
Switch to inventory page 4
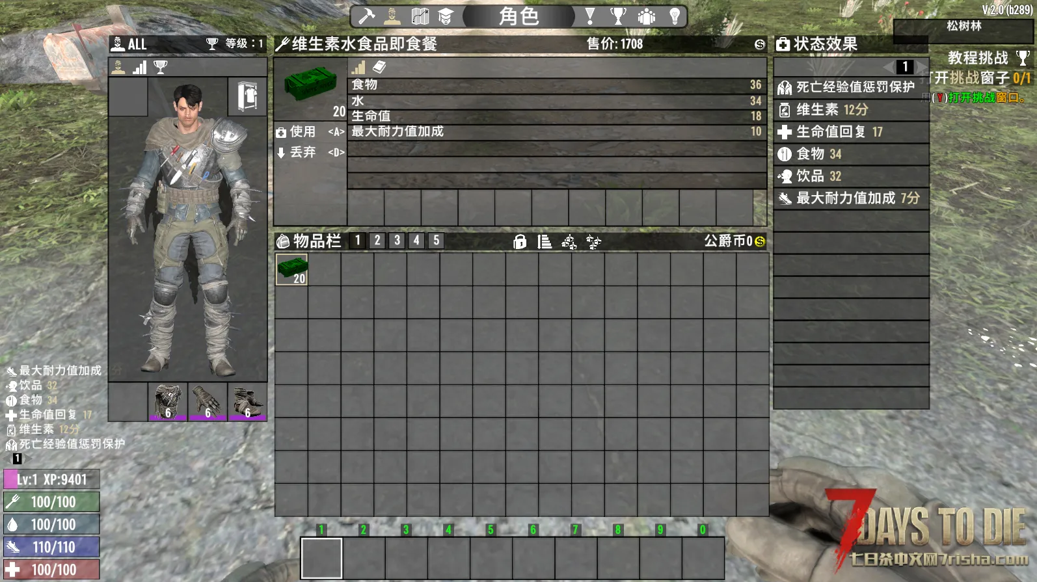point(417,241)
